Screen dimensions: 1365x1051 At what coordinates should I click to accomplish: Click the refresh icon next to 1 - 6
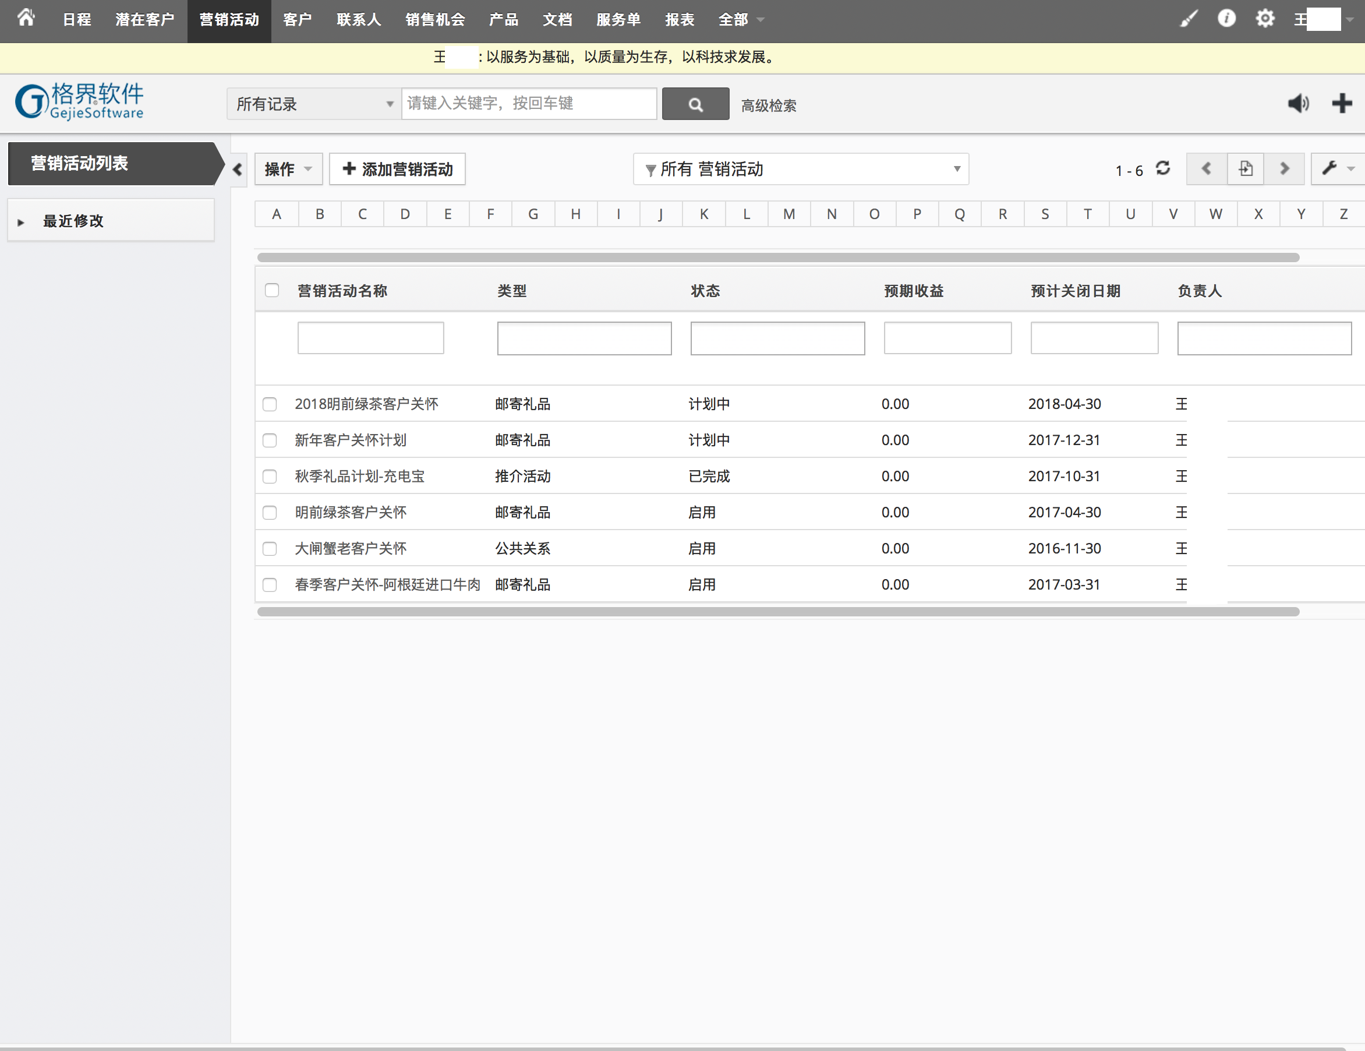coord(1162,168)
